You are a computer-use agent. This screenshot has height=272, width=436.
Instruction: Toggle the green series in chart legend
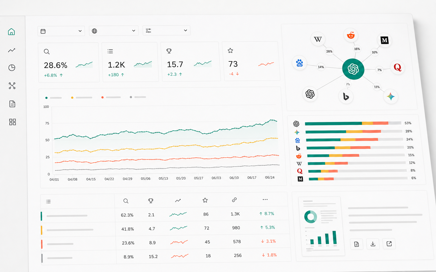(53, 98)
